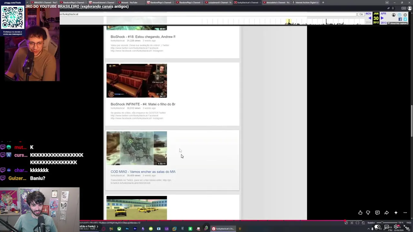Switch to coisadenerd's Channel tab

click(x=219, y=3)
